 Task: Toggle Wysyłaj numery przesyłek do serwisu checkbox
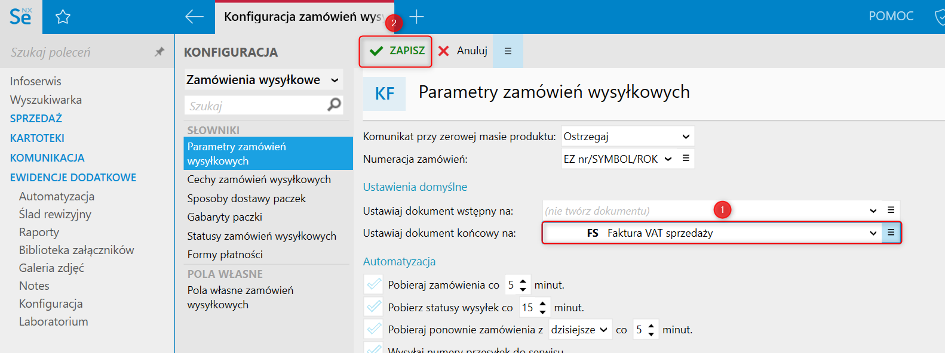pyautogui.click(x=374, y=348)
